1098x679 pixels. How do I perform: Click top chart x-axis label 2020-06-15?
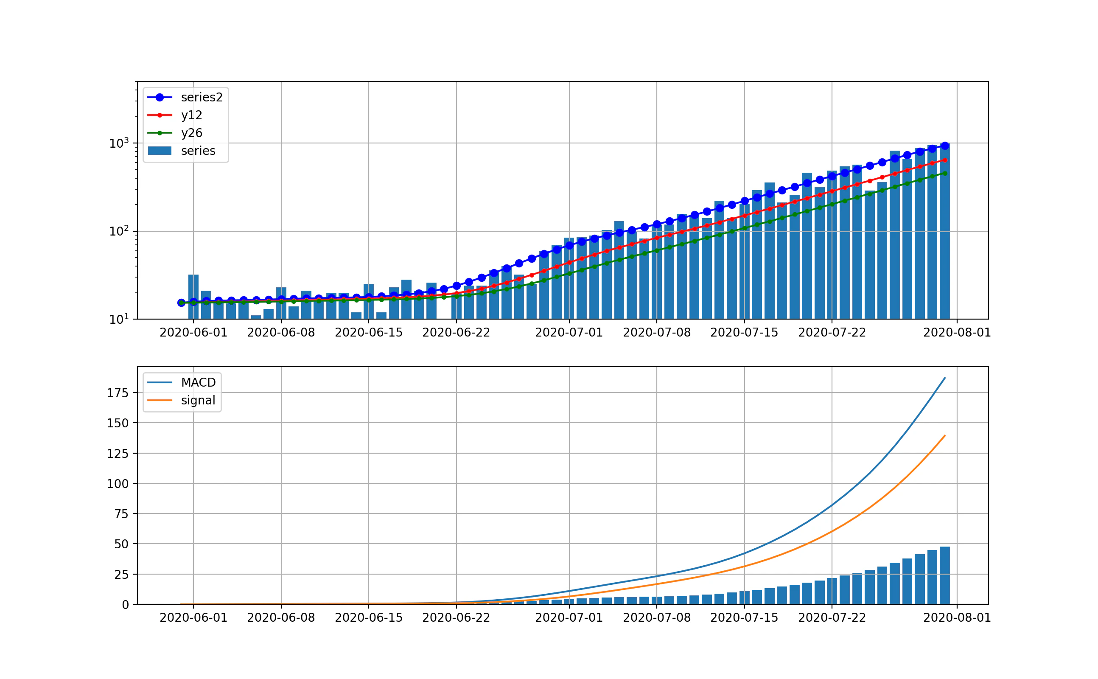point(369,333)
